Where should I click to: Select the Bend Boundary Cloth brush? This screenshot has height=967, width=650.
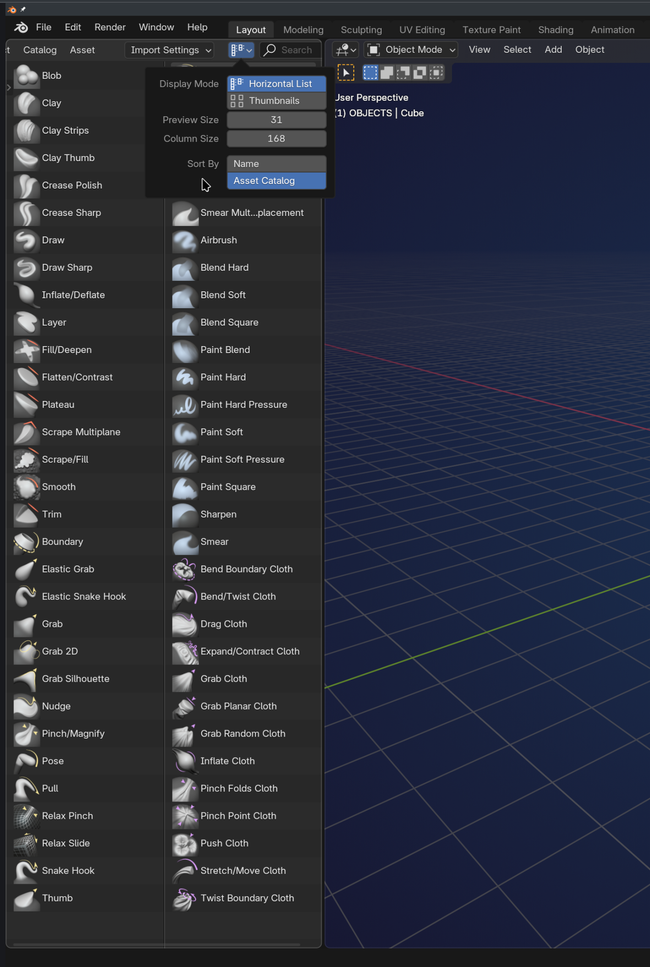246,569
